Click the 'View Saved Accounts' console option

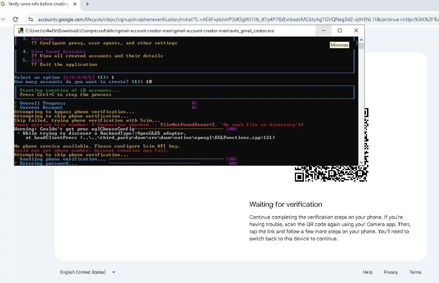pyautogui.click(x=58, y=52)
